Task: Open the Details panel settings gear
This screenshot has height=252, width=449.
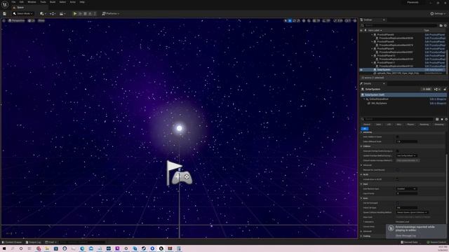Action: (446, 119)
